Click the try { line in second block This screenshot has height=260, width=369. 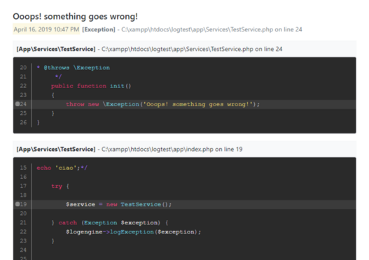tap(60, 186)
